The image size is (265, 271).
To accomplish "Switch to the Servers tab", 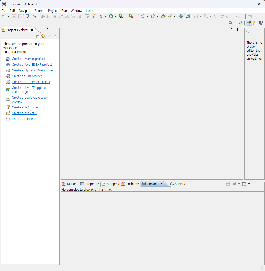I will point(177,184).
